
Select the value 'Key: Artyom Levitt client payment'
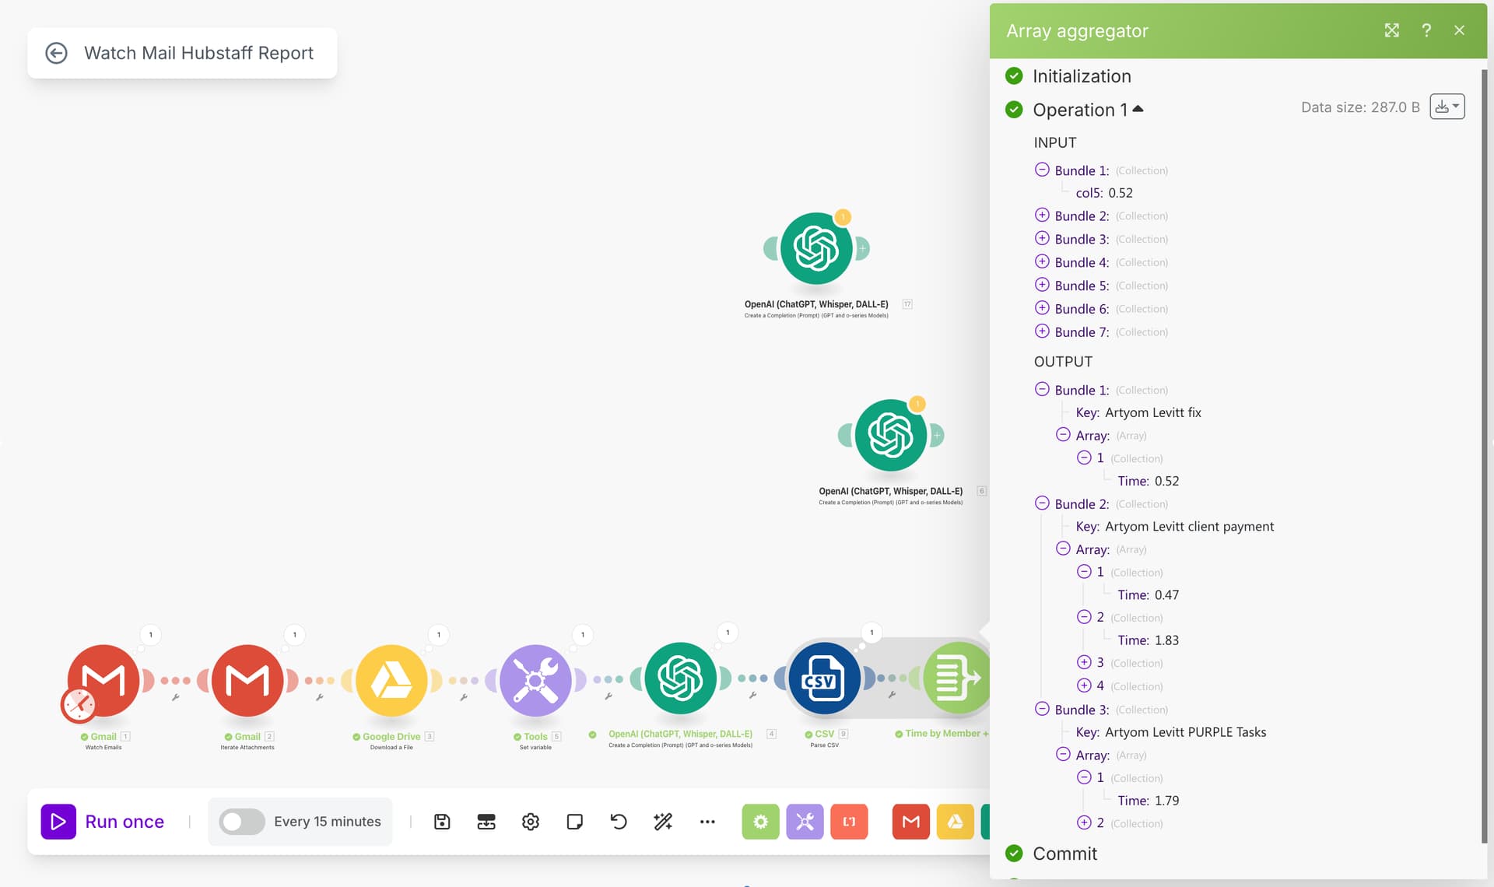[1175, 527]
